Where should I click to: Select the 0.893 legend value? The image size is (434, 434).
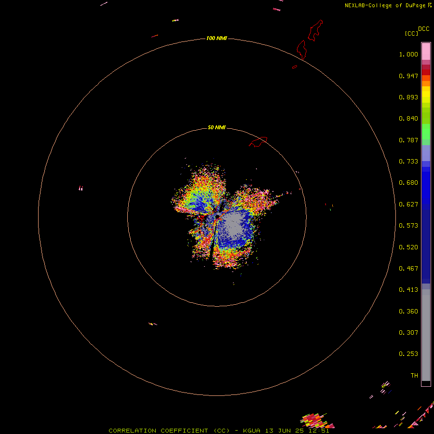[x=408, y=97]
